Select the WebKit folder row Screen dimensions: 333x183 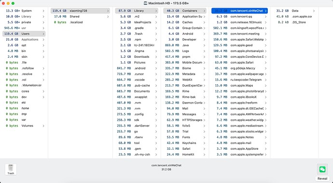pos(185,80)
